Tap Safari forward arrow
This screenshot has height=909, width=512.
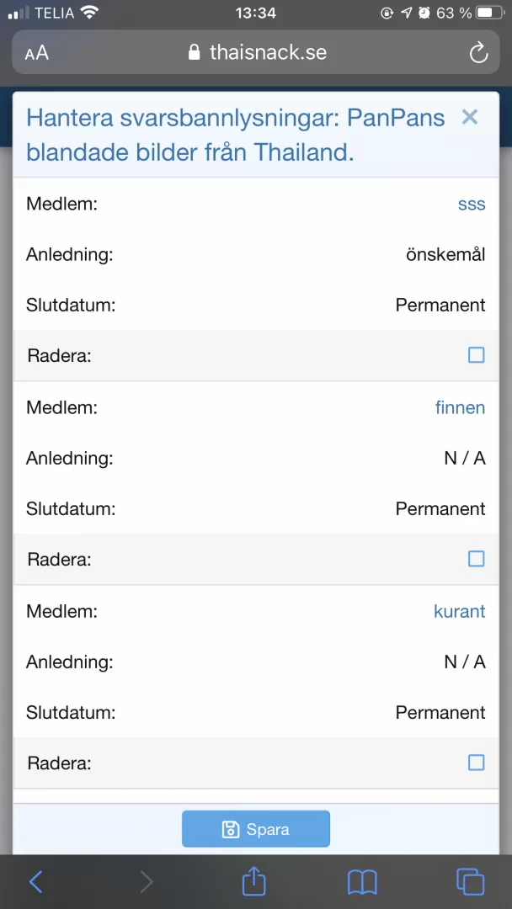[147, 881]
